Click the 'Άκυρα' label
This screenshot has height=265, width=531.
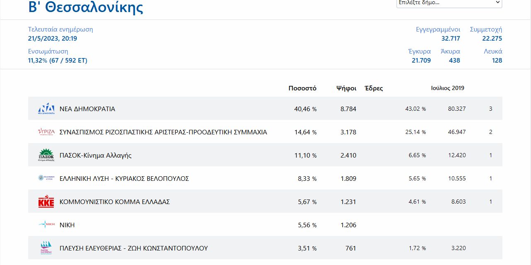[x=451, y=51]
